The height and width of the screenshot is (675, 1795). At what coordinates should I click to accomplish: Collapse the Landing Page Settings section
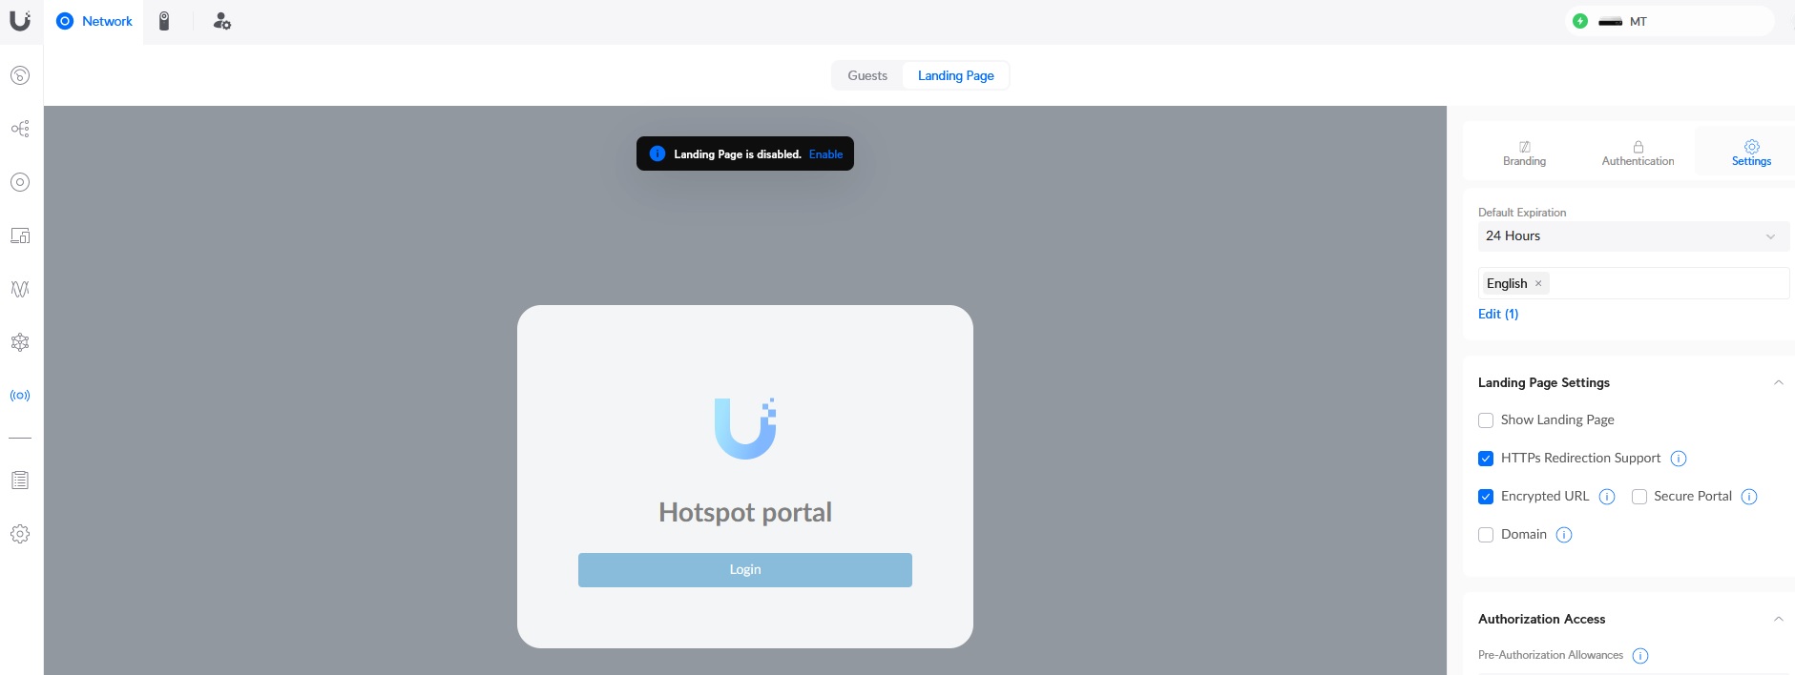coord(1778,382)
